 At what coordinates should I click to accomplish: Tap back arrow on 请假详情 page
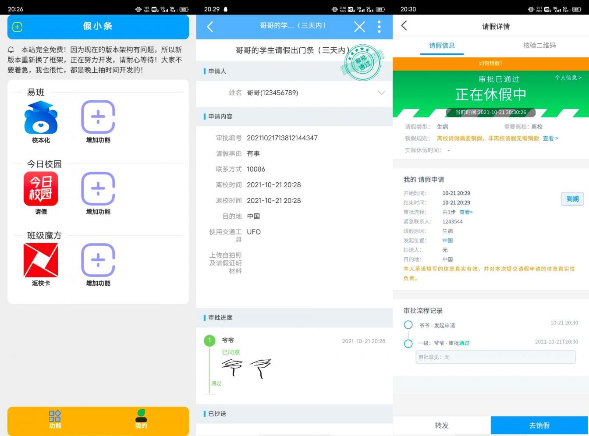[404, 25]
